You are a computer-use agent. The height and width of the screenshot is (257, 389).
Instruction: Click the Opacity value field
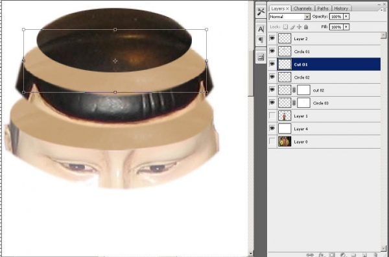(336, 17)
